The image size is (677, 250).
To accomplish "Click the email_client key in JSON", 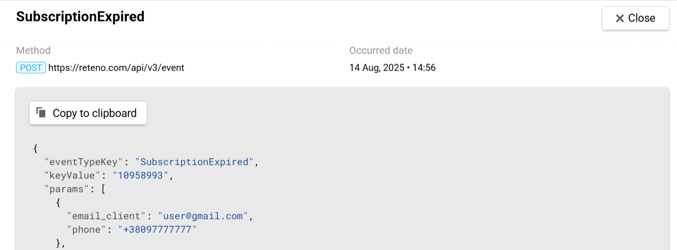I will [x=106, y=216].
